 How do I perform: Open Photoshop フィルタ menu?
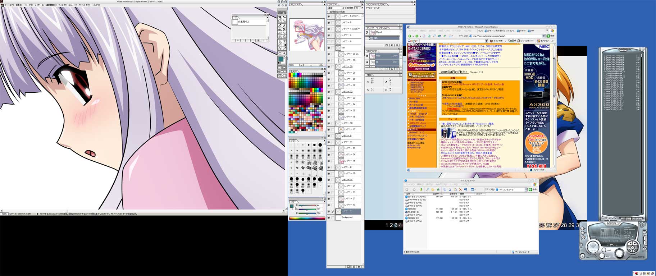tap(63, 5)
